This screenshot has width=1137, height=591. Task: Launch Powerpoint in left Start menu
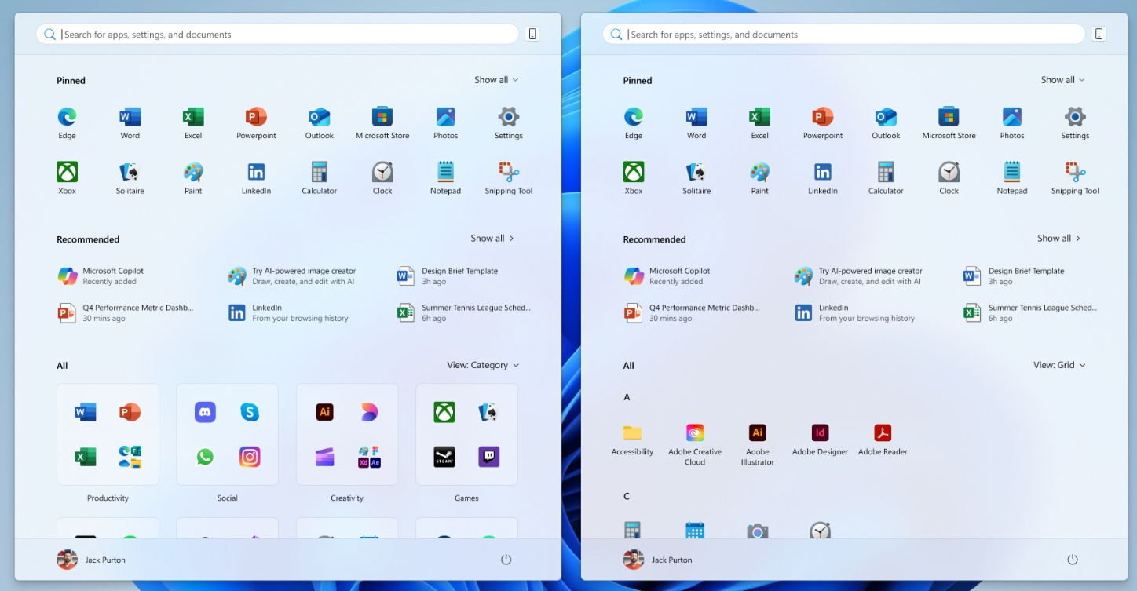(256, 122)
